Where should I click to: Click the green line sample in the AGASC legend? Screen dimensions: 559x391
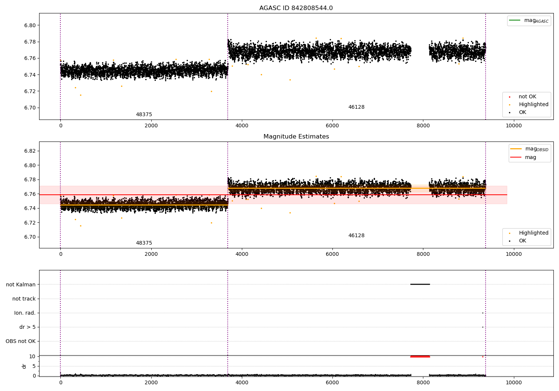515,20
